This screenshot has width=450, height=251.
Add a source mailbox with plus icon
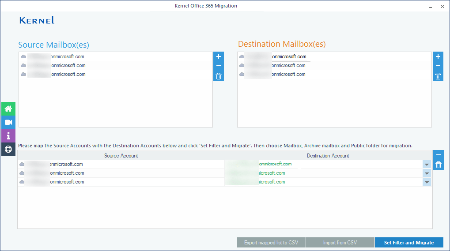click(x=219, y=56)
